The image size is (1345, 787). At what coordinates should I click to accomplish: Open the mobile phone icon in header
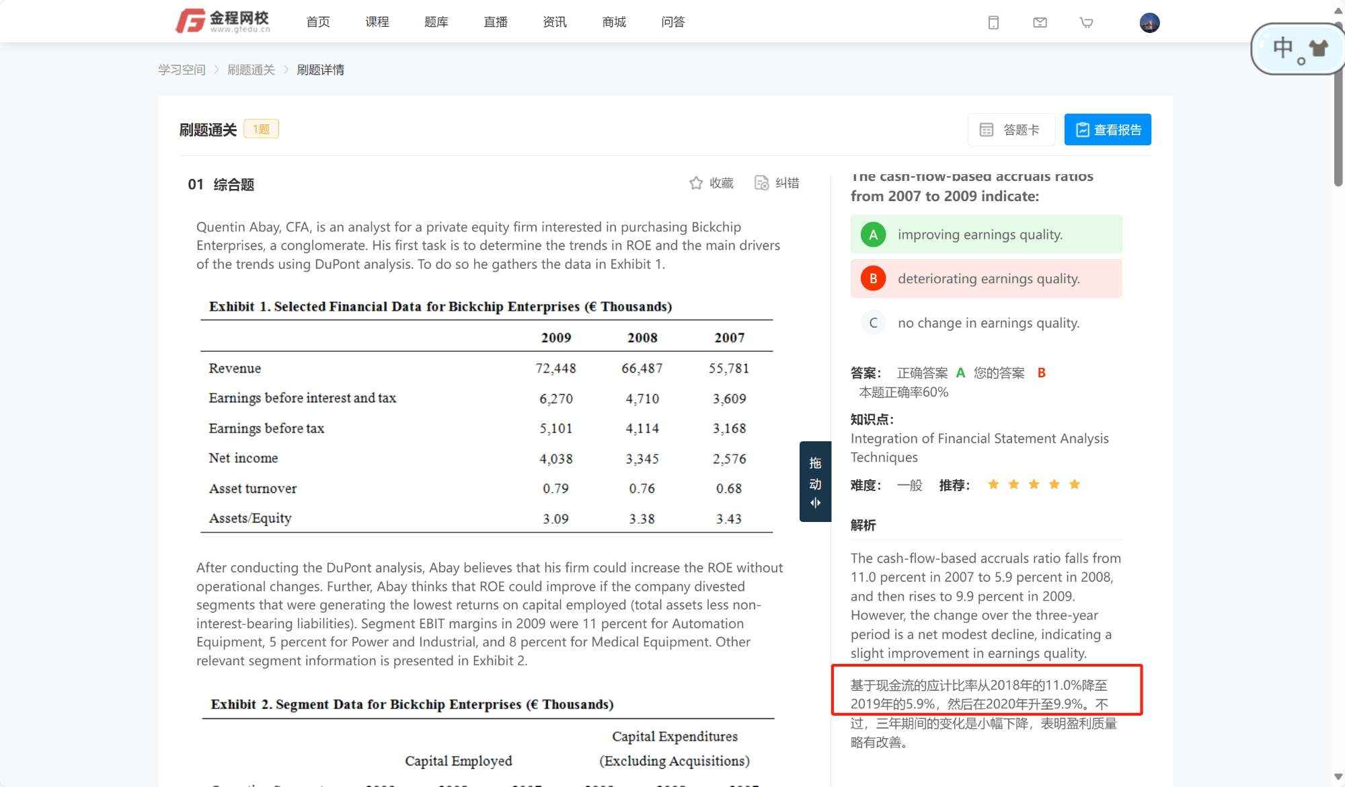pyautogui.click(x=993, y=23)
